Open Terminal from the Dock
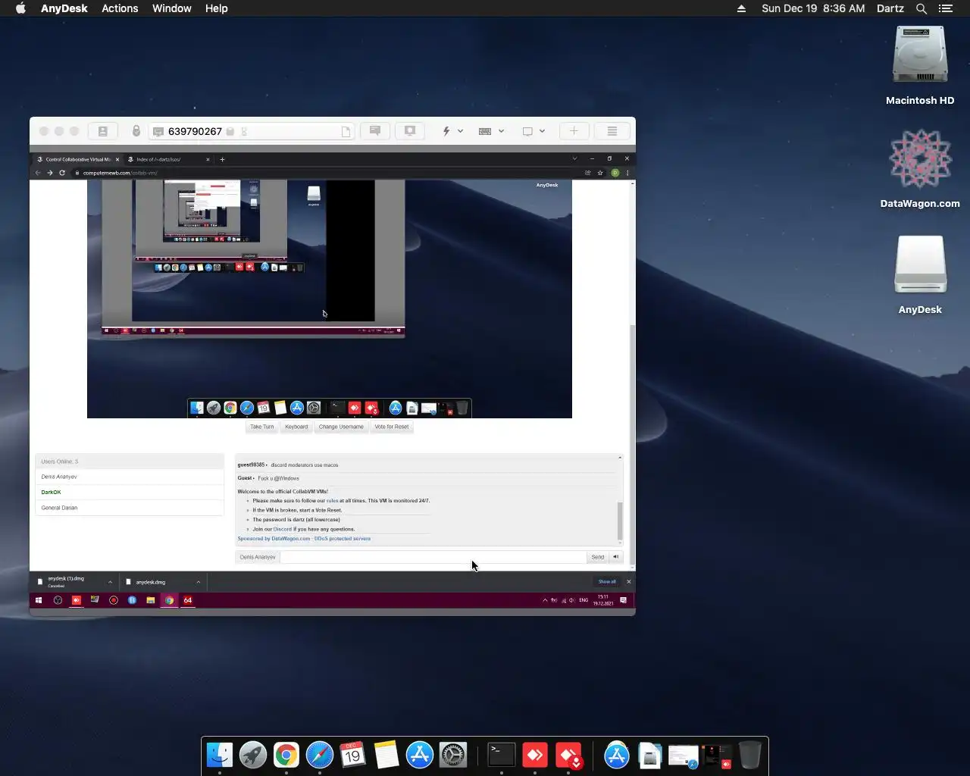Screen dimensions: 970x776 (x=501, y=755)
